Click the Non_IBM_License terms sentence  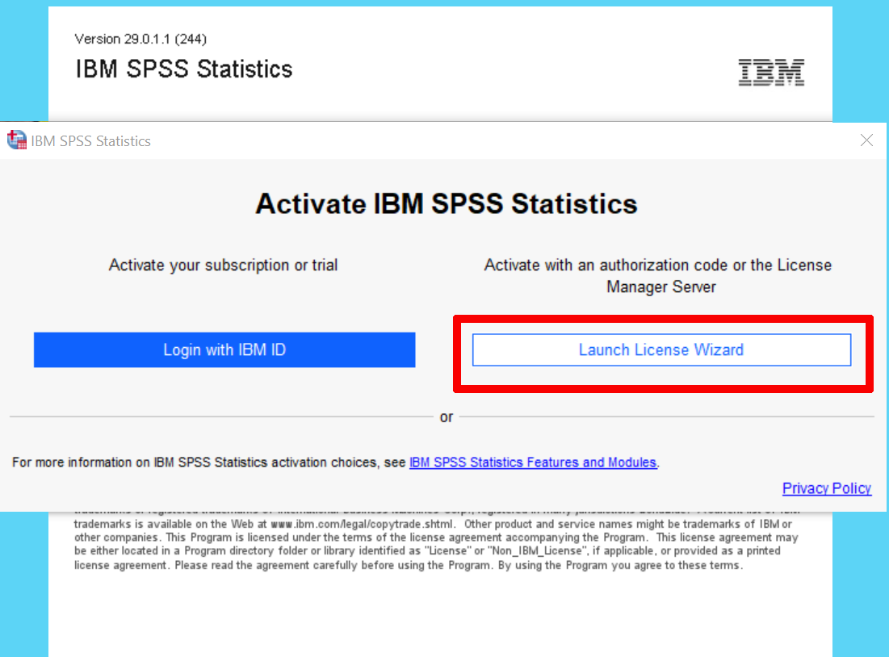click(436, 551)
